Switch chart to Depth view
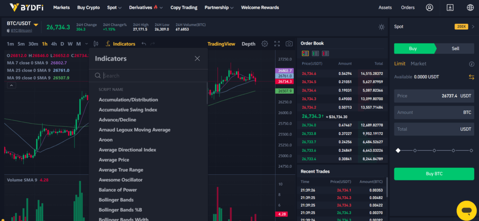 pos(248,44)
